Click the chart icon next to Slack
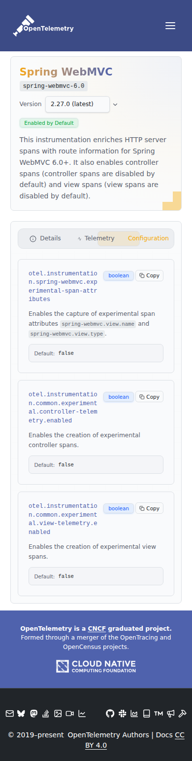Image resolution: width=192 pixels, height=761 pixels. pos(134,713)
